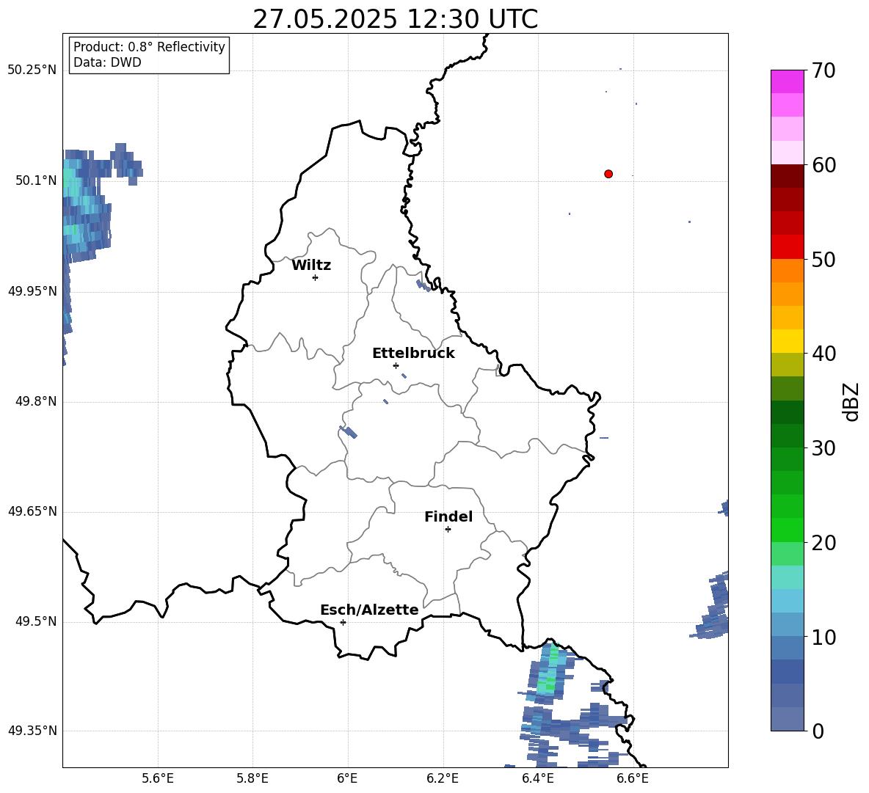This screenshot has height=793, width=869.
Task: Click the colorbar tick label 30
Action: pos(823,448)
